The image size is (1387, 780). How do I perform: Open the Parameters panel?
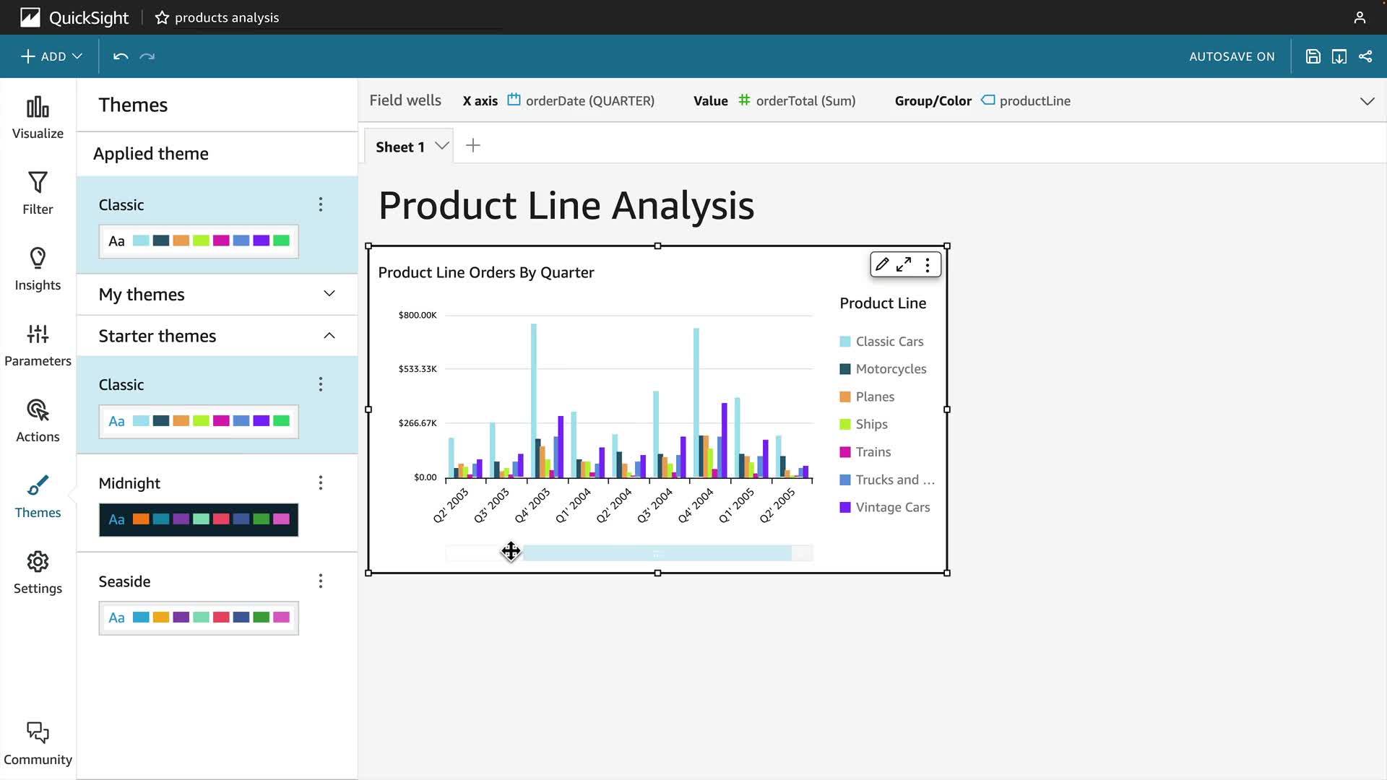point(38,344)
